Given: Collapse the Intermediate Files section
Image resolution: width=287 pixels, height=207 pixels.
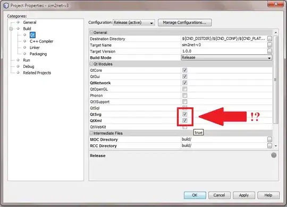Looking at the screenshot, I should pos(91,133).
